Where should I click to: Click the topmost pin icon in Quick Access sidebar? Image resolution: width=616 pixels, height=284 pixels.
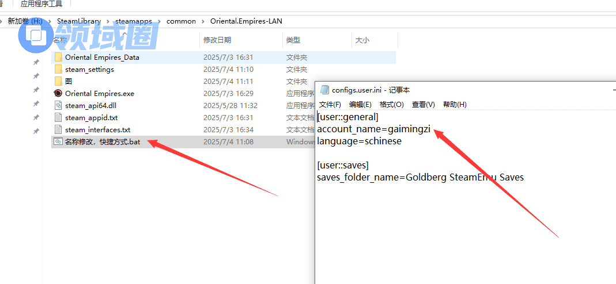36,62
